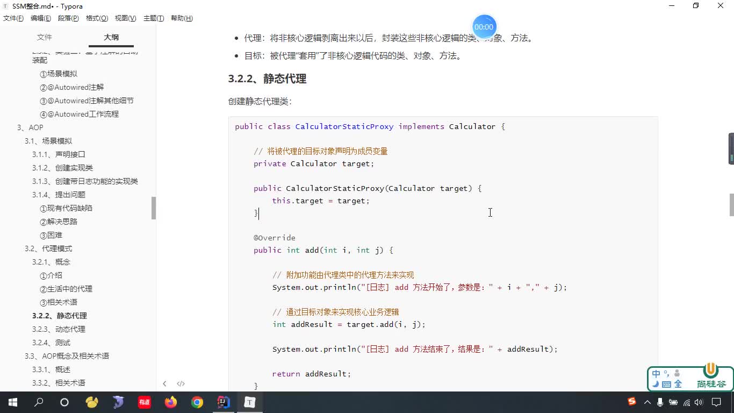Viewport: 734px width, 413px height.
Task: Go to outline item ②解决思路
Action: click(59, 222)
